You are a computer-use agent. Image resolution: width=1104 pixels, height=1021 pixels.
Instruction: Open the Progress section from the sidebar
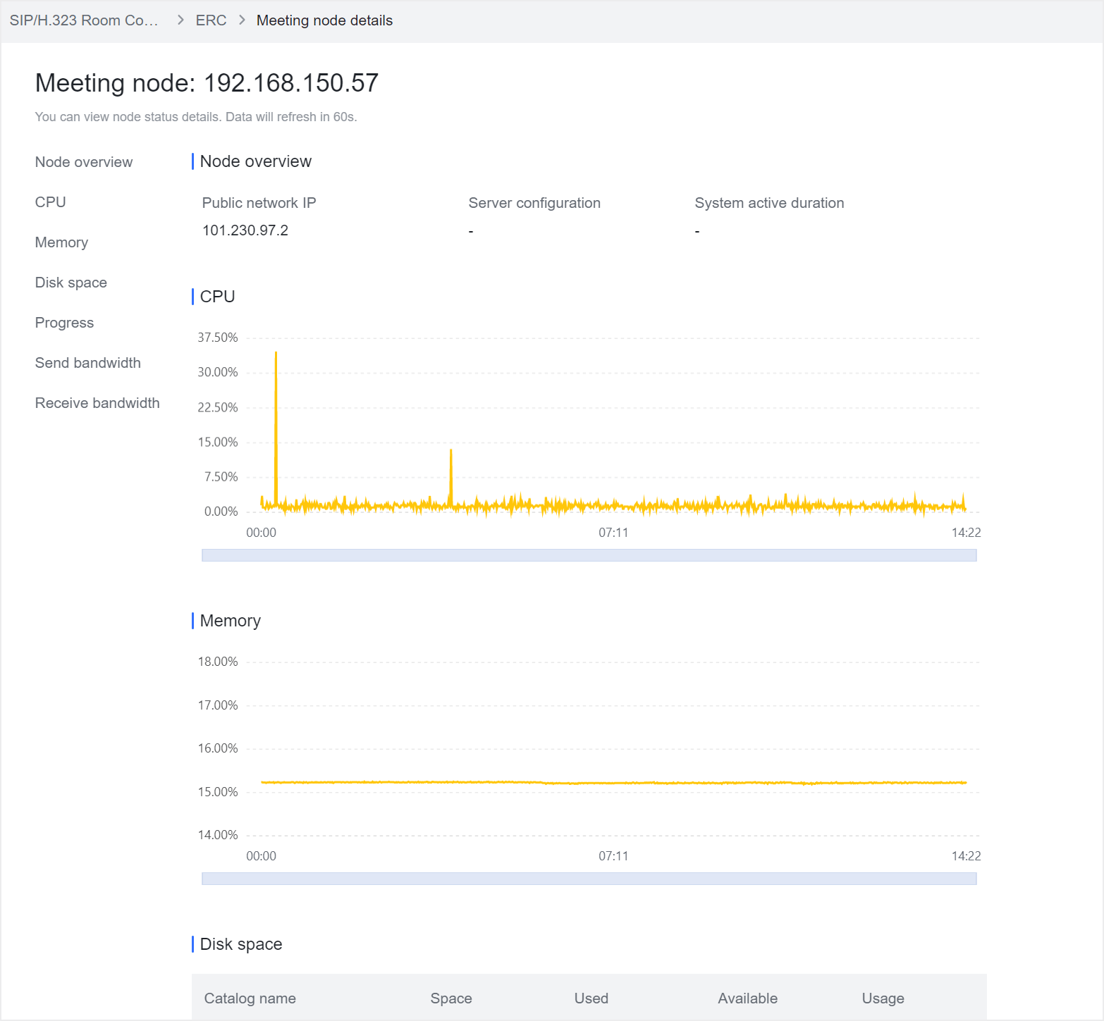pyautogui.click(x=65, y=323)
